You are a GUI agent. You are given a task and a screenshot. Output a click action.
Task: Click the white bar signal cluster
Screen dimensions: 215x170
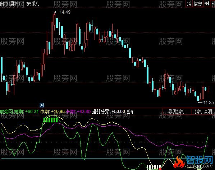(x=154, y=167)
